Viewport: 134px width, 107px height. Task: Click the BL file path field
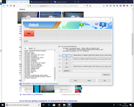[92, 56]
